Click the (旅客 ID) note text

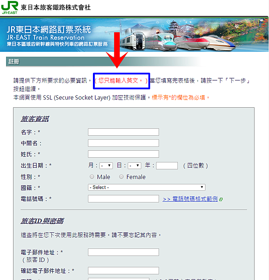point(35,260)
